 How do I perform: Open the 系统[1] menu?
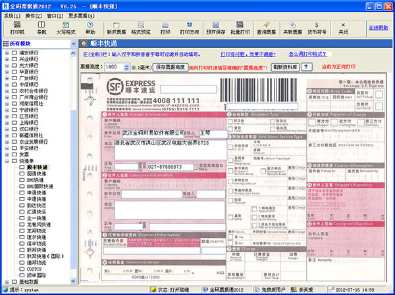pyautogui.click(x=12, y=16)
